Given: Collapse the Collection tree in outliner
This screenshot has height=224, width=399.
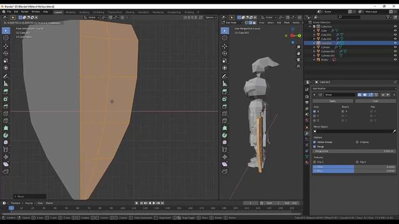Looking at the screenshot, I should (x=310, y=26).
